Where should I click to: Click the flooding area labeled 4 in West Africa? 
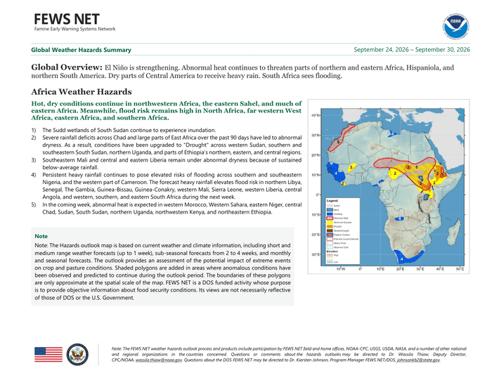335,173
